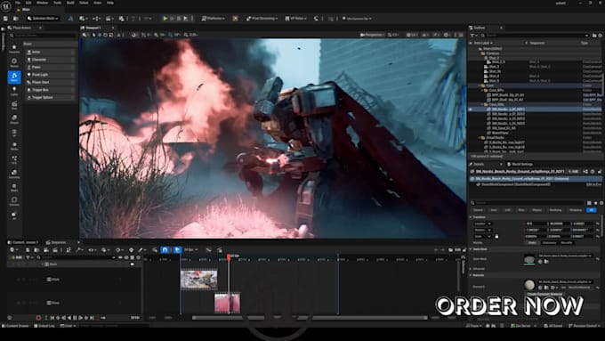This screenshot has width=605, height=341.
Task: Open the Selection Mode dropdown
Action: pos(44,18)
